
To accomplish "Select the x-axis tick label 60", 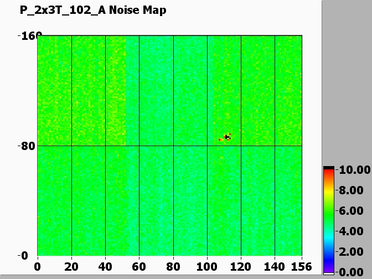I will pyautogui.click(x=139, y=266).
